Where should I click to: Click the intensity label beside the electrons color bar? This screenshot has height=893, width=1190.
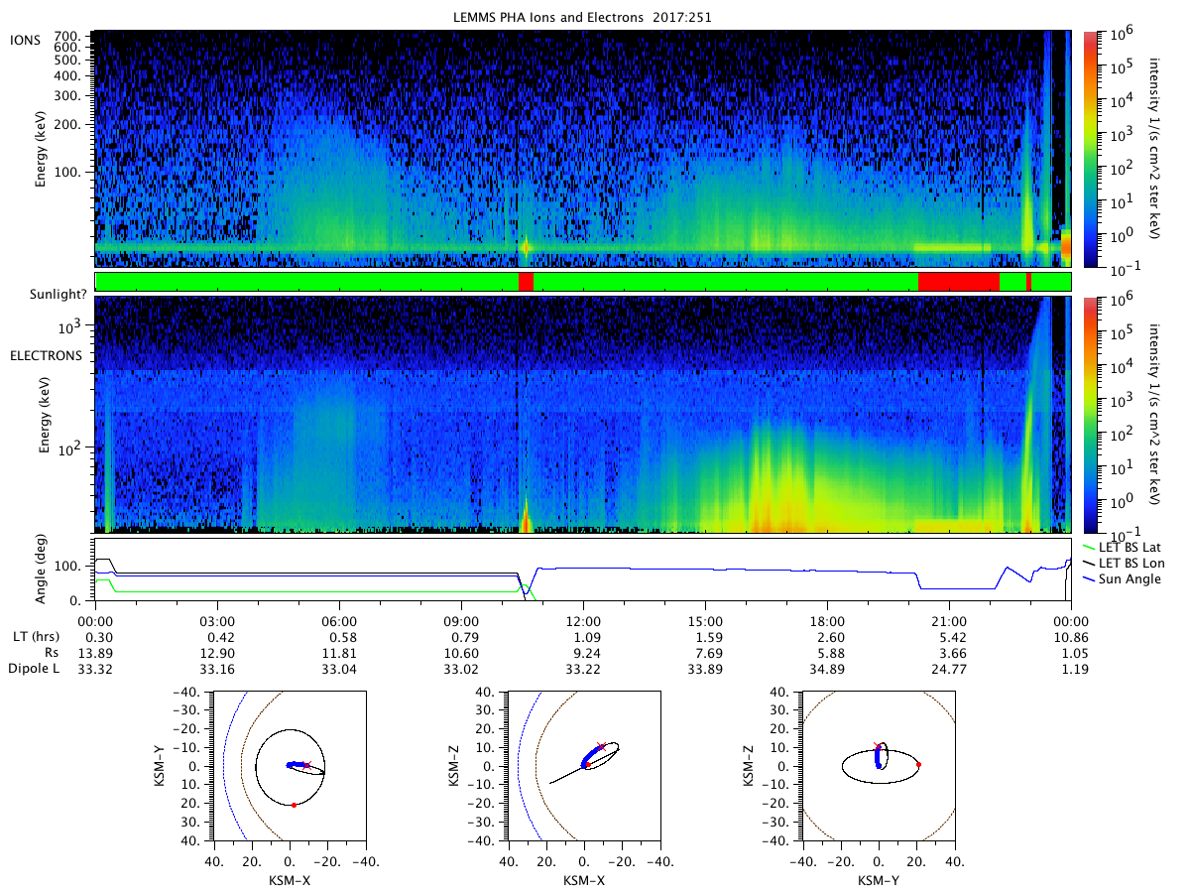tap(1156, 415)
